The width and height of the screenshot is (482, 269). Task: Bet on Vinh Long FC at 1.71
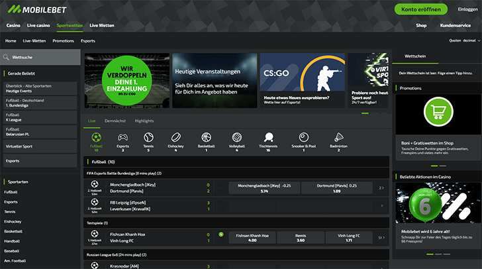click(x=349, y=238)
